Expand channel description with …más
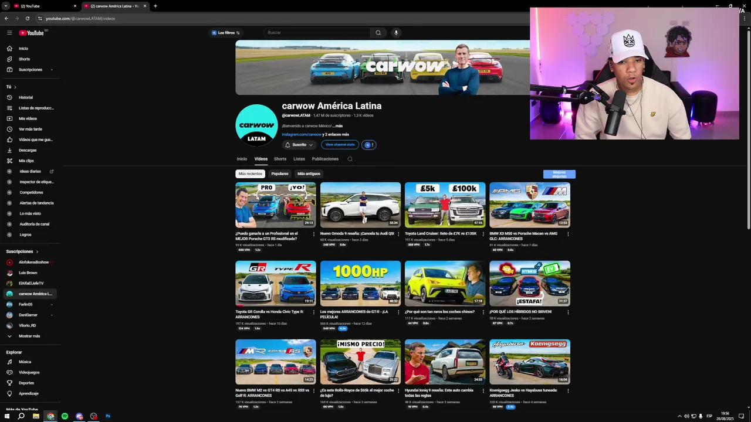The image size is (751, 422). pos(337,126)
